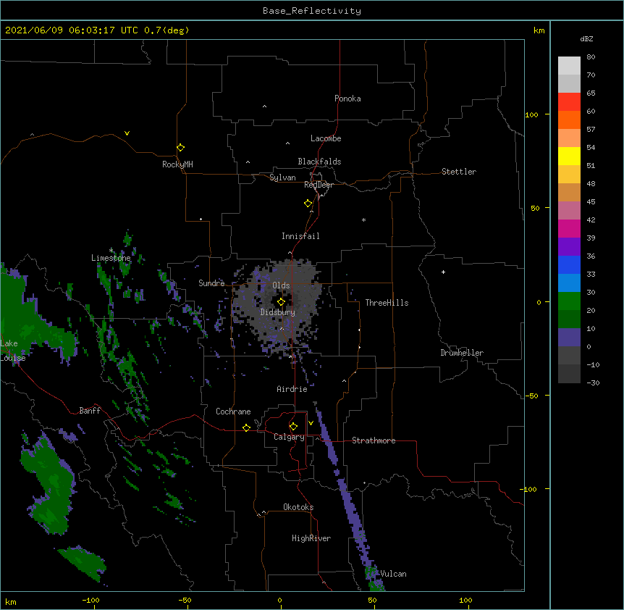Select the Lacombe label
The image size is (624, 610).
(x=326, y=138)
